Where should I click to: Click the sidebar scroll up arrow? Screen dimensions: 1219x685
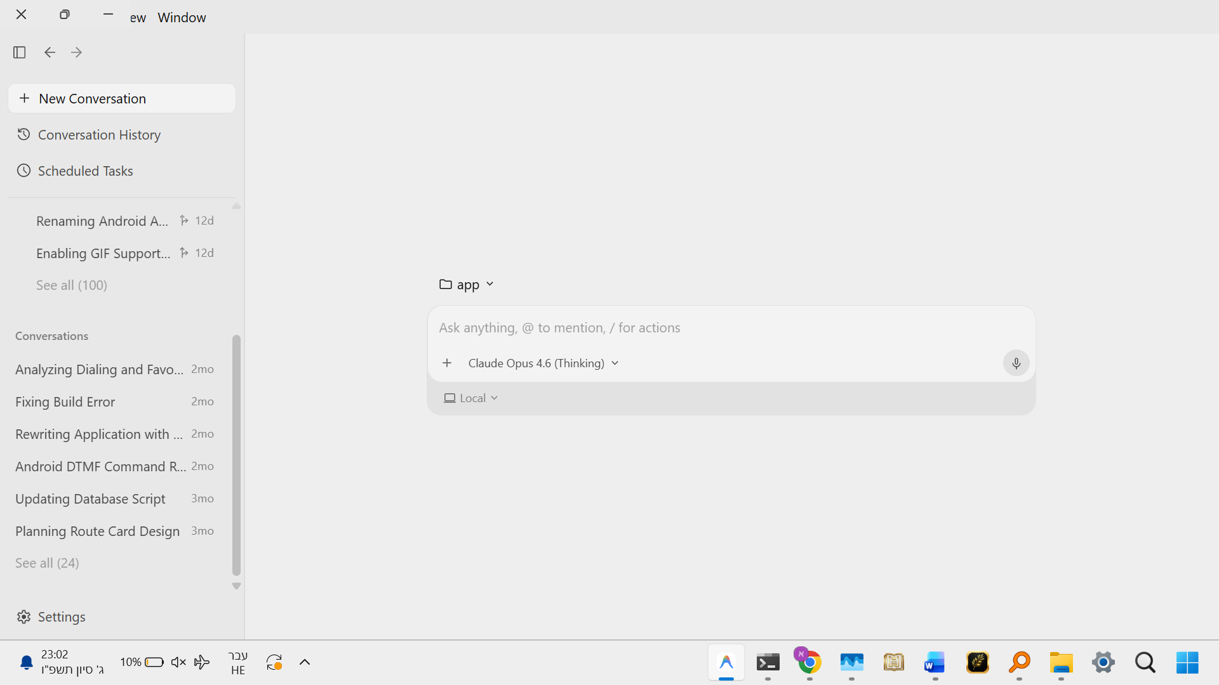click(236, 206)
